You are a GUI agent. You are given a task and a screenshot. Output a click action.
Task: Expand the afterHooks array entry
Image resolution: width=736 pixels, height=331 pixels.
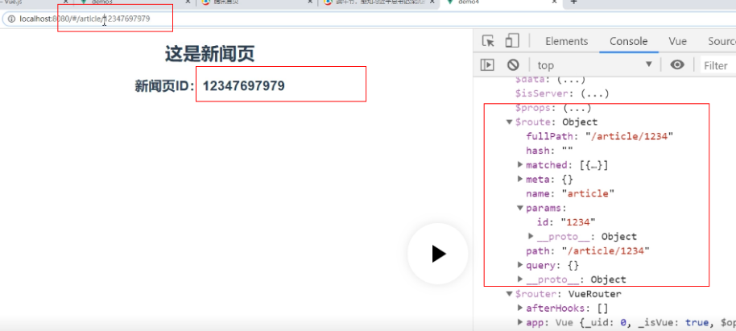click(519, 308)
